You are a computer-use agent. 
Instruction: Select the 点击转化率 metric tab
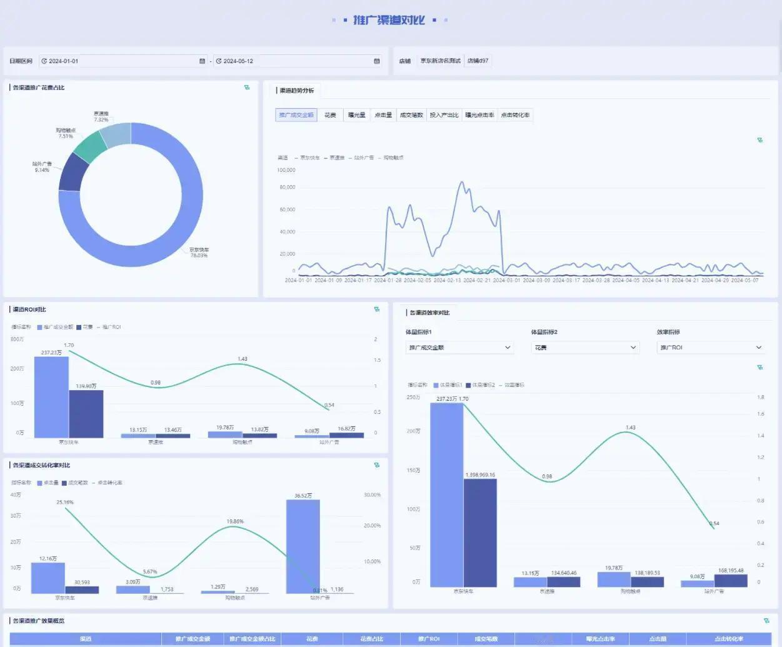pos(515,115)
